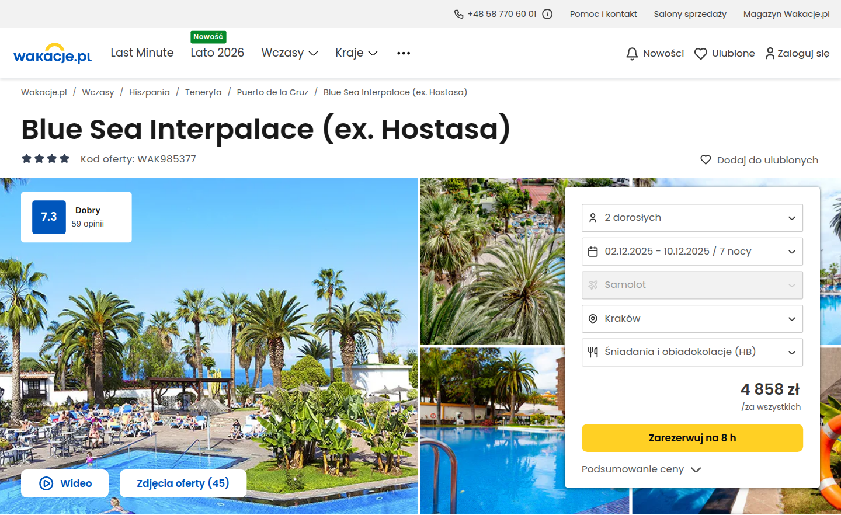841x515 pixels.
Task: Click the 7.3 rating badge
Action: (49, 217)
